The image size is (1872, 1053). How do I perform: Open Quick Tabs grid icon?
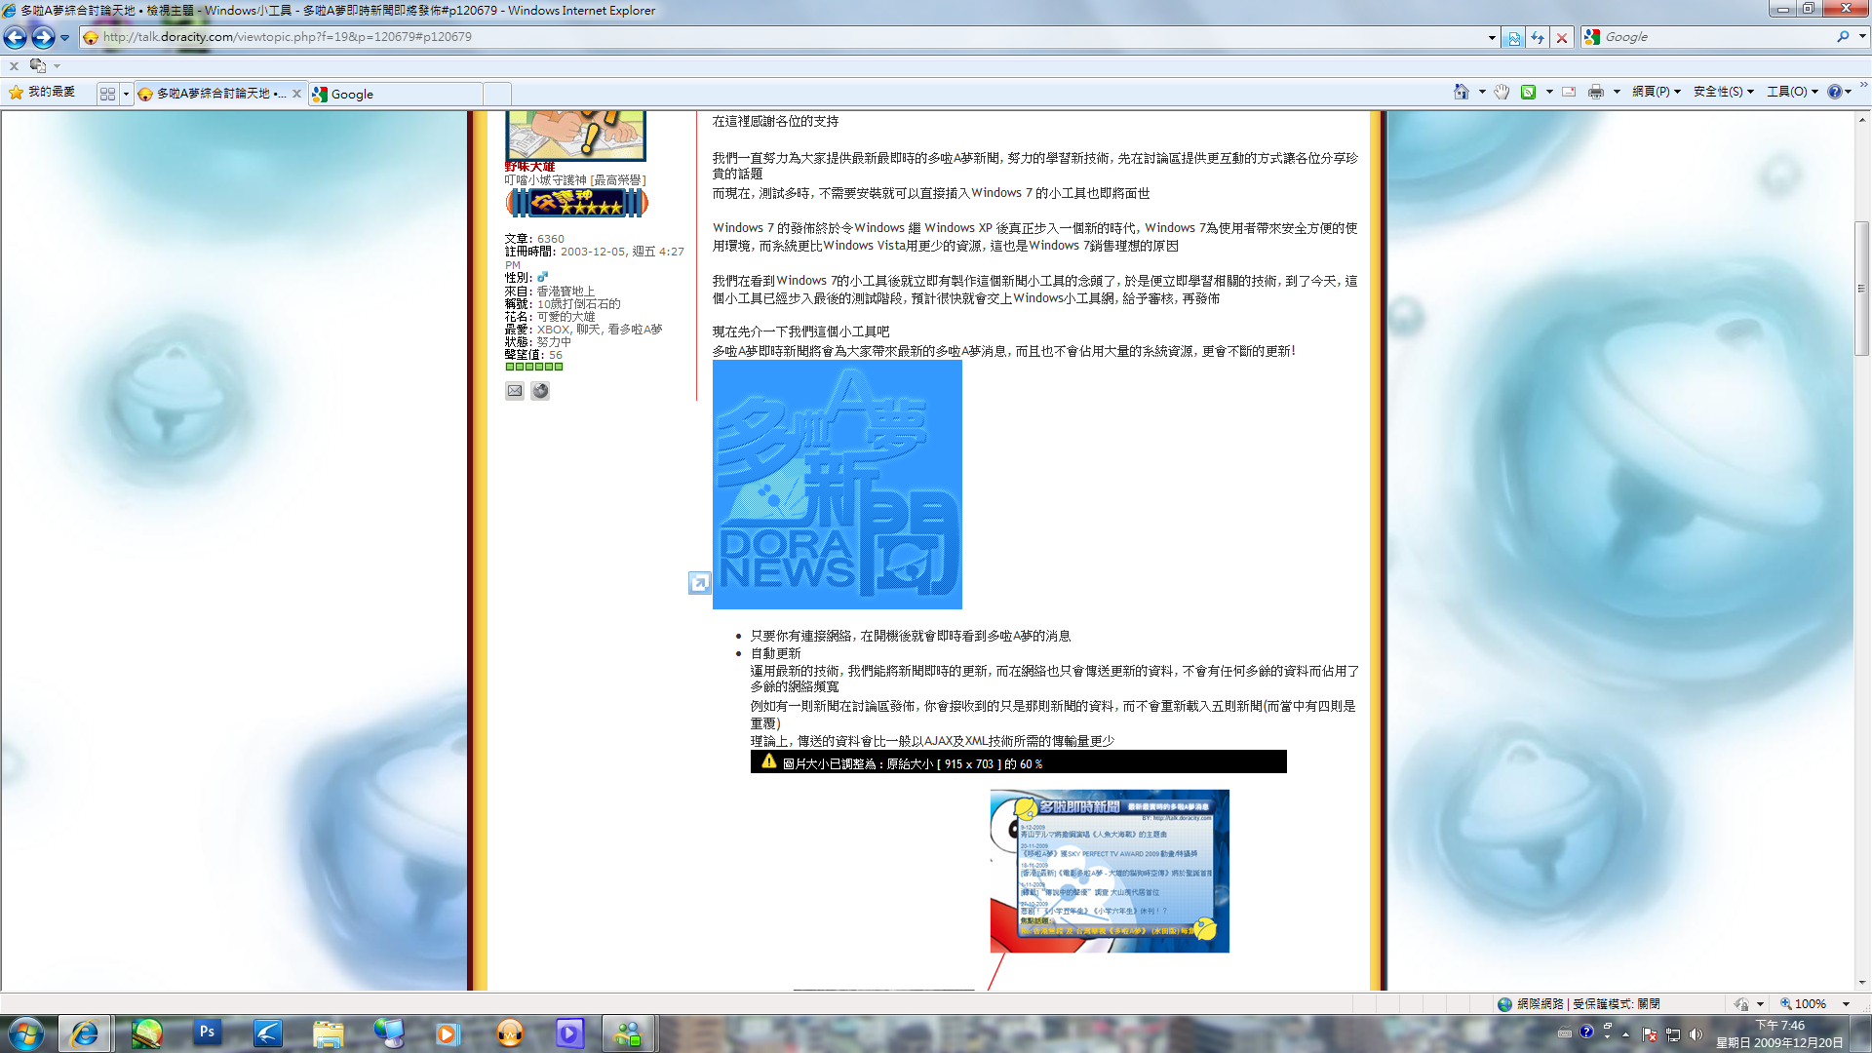click(107, 94)
